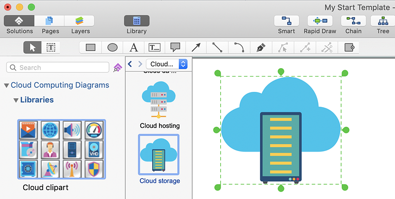Collapse the Libraries tree node

point(16,100)
